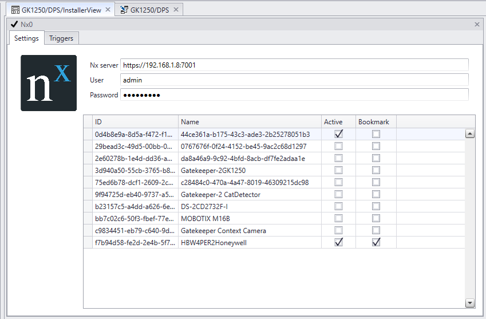Click the User input field
This screenshot has height=319, width=486.
point(294,80)
